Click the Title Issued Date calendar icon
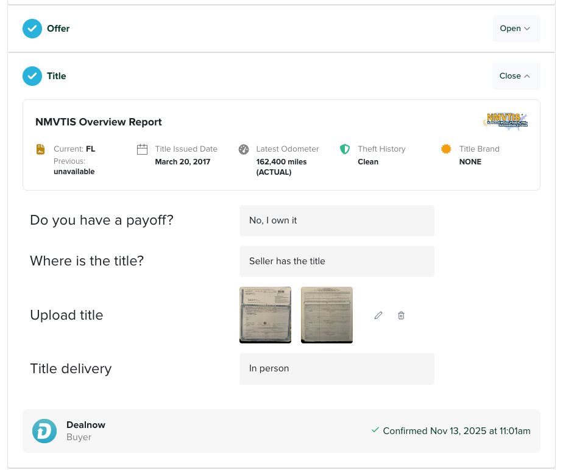 [x=142, y=149]
